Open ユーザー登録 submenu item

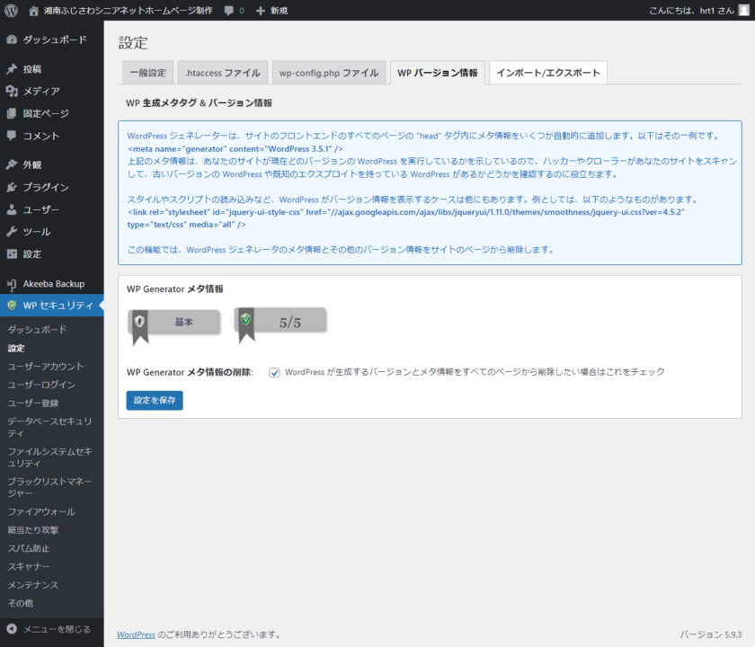[x=32, y=403]
